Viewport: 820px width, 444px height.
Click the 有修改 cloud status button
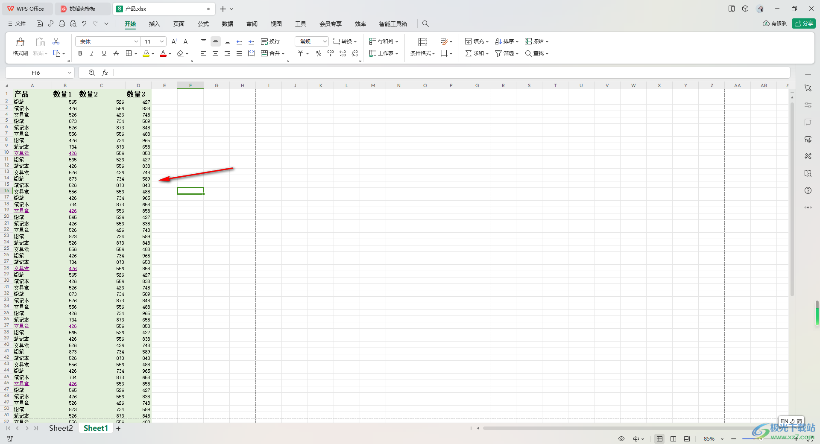(775, 23)
